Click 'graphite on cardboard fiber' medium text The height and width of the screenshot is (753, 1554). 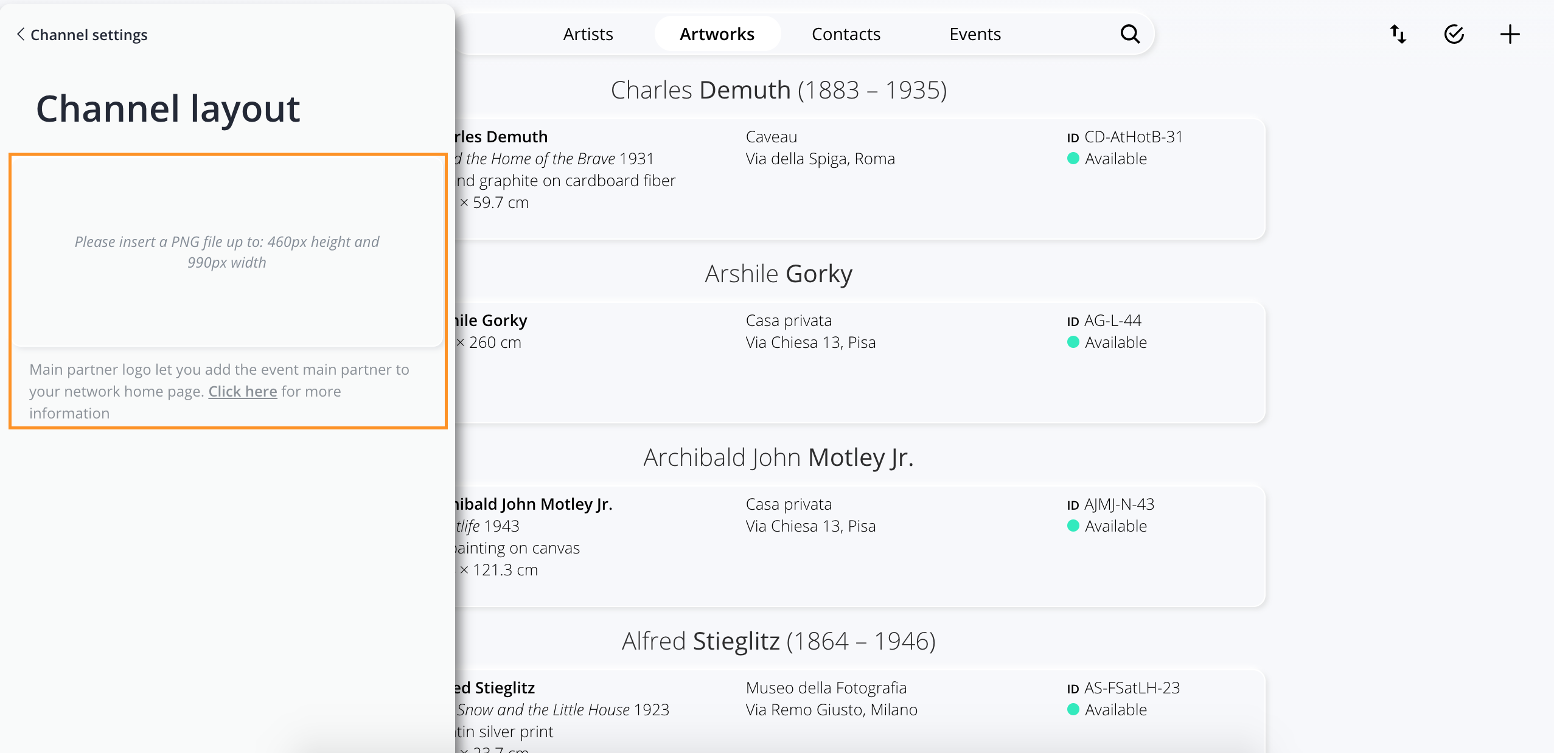pos(577,181)
